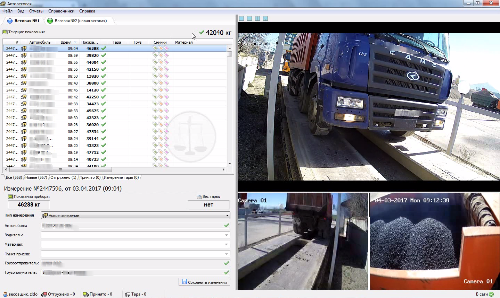Click the truck icon in 08:50 row
Viewport: 500px width, 298px height.
point(24,76)
